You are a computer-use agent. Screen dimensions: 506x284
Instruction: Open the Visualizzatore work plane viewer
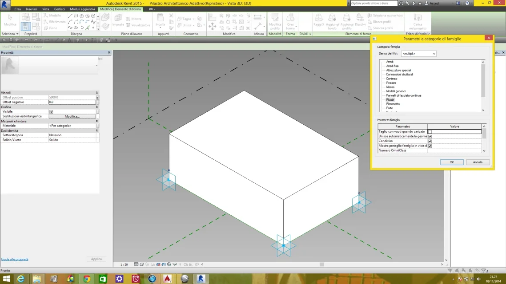point(138,25)
